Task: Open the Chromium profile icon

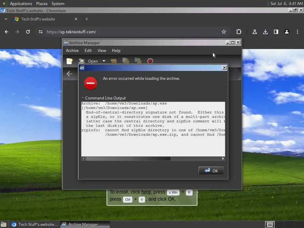Action: [286, 32]
